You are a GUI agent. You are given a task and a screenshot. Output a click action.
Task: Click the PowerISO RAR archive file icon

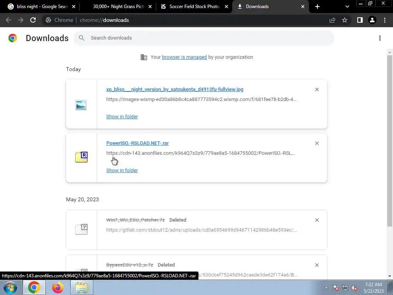[x=81, y=157]
